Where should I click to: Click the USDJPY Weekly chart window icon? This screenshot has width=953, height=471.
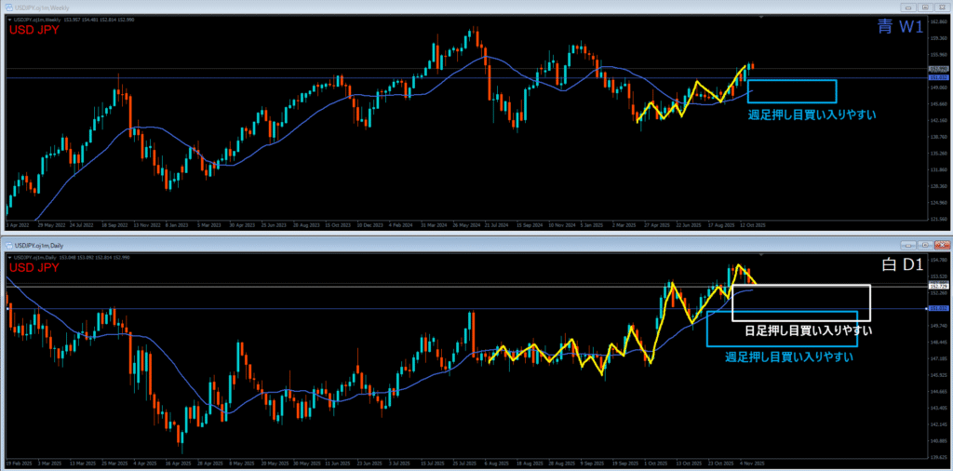pos(7,6)
